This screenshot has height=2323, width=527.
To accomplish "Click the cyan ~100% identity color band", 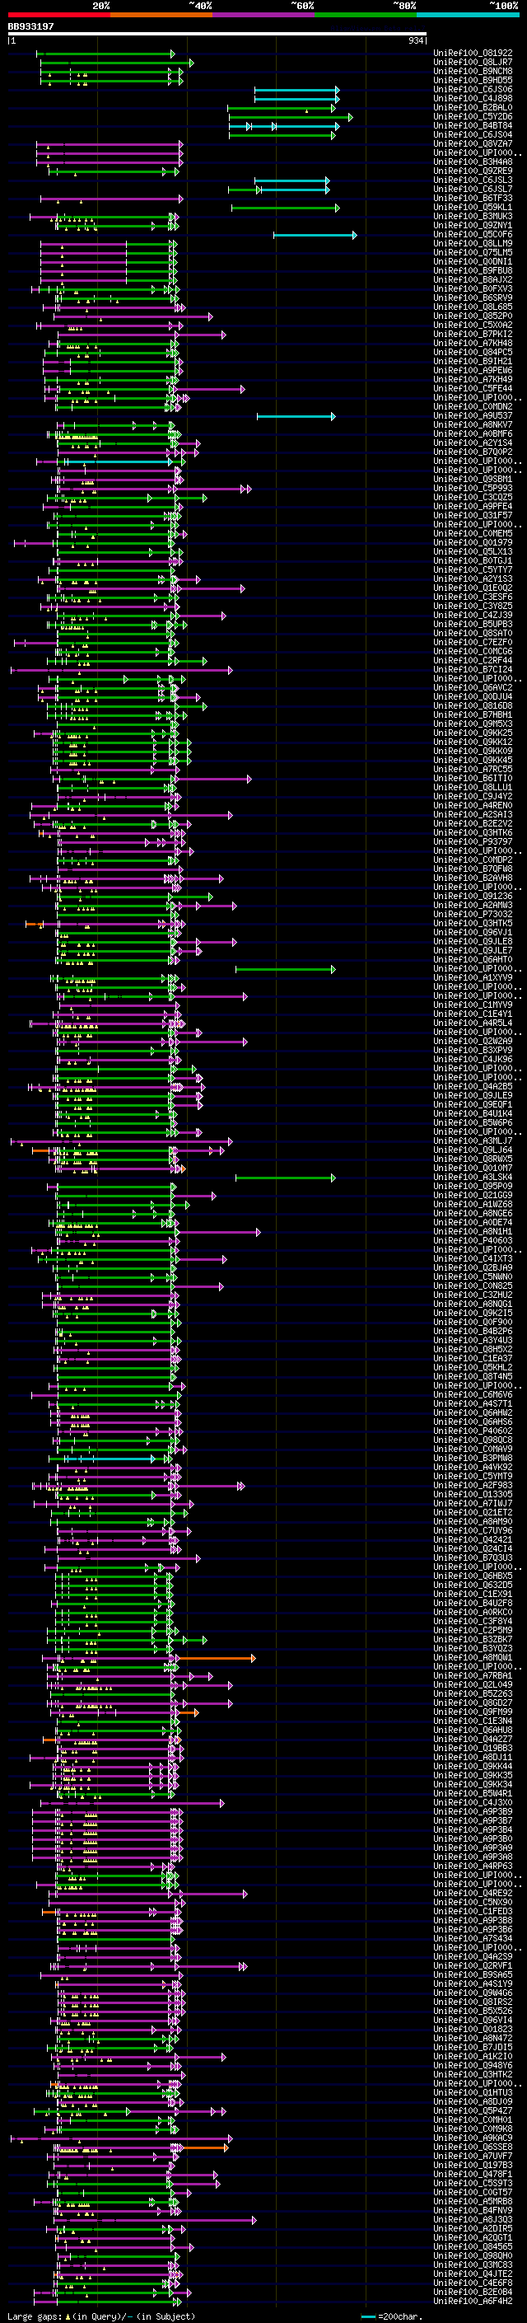I will click(468, 15).
